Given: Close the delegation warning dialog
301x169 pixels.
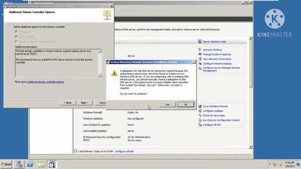Looking at the screenshot, I should tap(193, 62).
